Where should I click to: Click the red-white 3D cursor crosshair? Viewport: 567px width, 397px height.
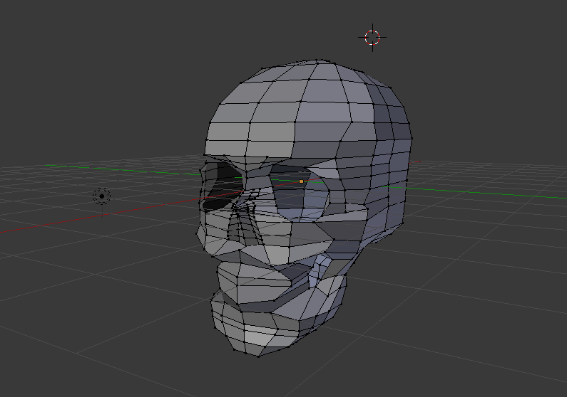click(x=372, y=38)
